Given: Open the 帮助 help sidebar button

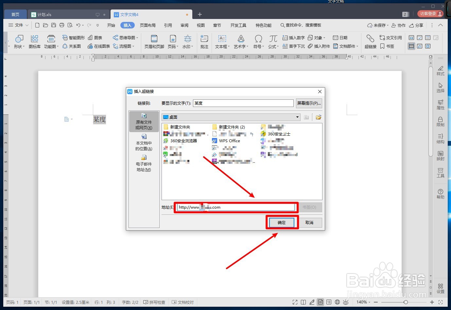Looking at the screenshot, I should coord(441,194).
